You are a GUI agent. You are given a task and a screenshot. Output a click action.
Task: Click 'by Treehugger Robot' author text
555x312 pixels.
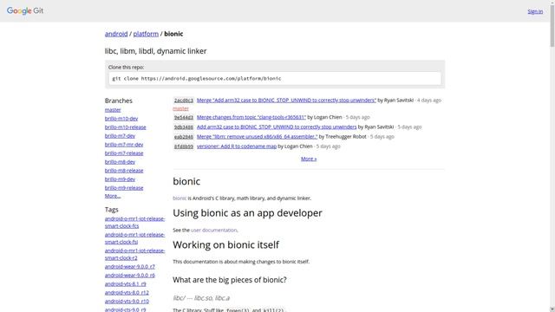343,137
